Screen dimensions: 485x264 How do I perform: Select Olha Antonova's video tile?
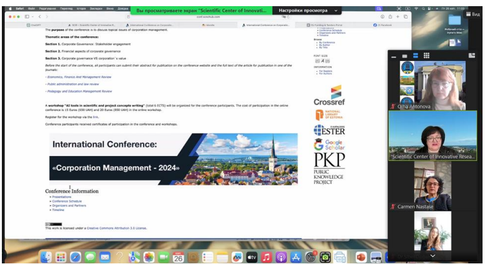click(x=433, y=85)
